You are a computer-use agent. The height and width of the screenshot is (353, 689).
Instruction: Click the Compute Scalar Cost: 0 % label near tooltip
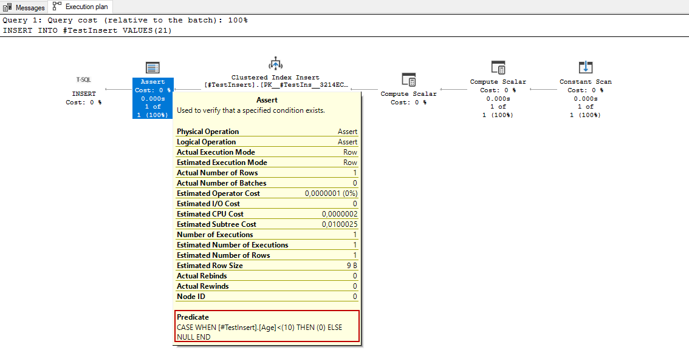coord(409,98)
